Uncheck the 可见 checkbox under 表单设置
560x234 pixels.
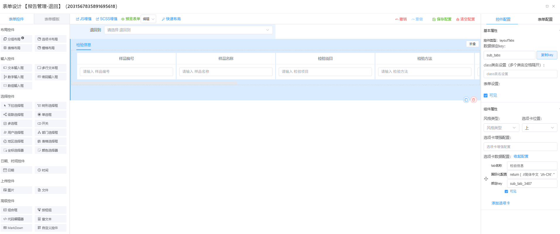pos(486,95)
